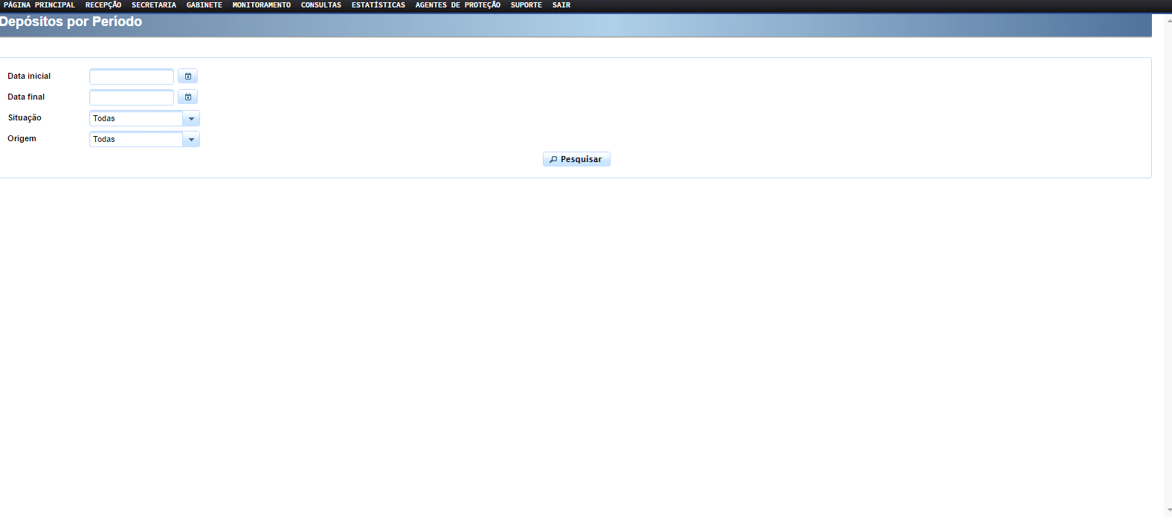Select the Situação combo box showing Todas
The image size is (1172, 524).
pyautogui.click(x=136, y=119)
